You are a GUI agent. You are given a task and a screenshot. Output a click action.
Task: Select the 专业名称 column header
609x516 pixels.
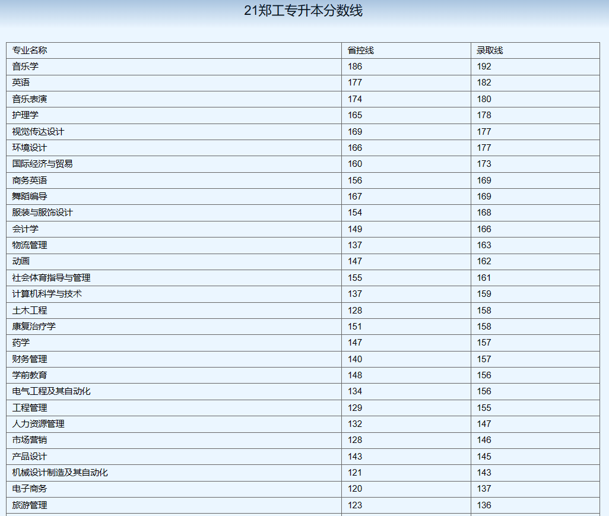[174, 50]
